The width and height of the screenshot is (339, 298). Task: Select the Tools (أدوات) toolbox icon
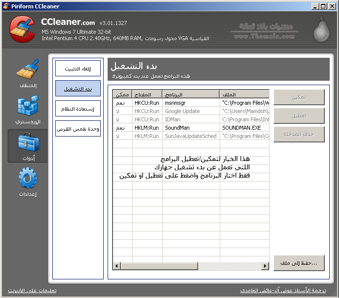pos(28,142)
